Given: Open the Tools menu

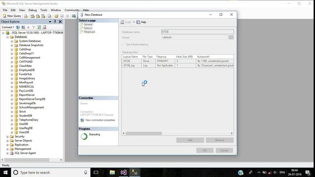Looking at the screenshot, I should pos(44,10).
